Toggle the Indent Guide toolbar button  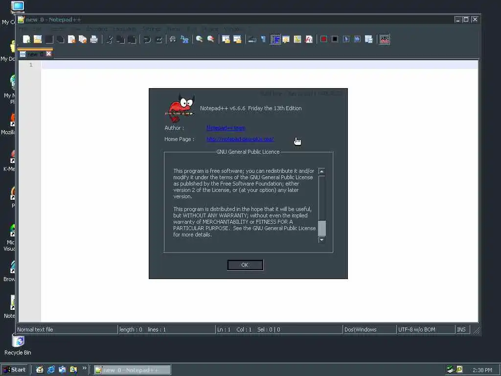coord(275,39)
